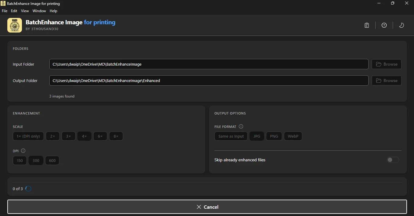Open the Help menu
Viewport: 414px width, 216px height.
tap(53, 11)
